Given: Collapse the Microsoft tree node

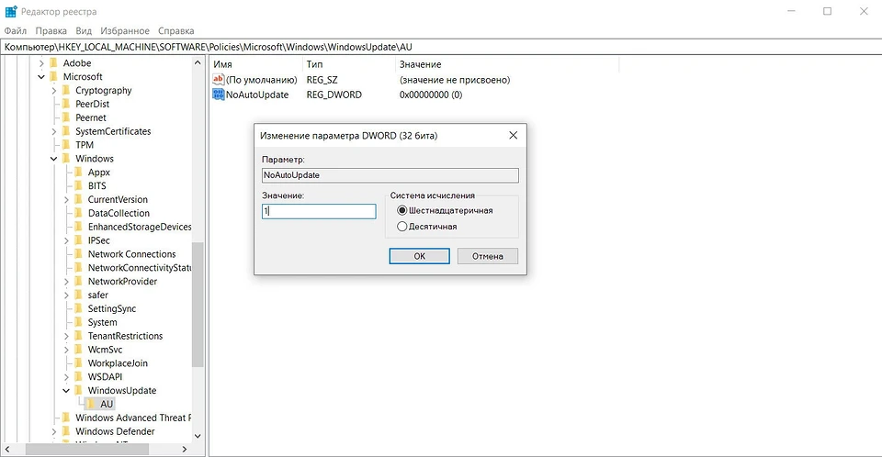Looking at the screenshot, I should [41, 77].
